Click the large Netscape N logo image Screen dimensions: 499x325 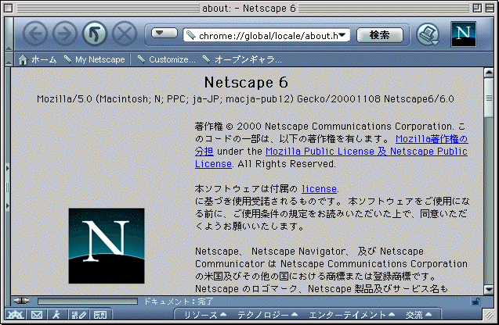click(107, 245)
